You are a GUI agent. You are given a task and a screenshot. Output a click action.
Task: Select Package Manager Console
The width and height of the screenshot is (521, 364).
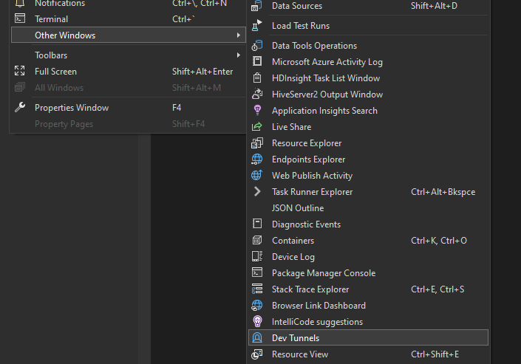tap(323, 273)
